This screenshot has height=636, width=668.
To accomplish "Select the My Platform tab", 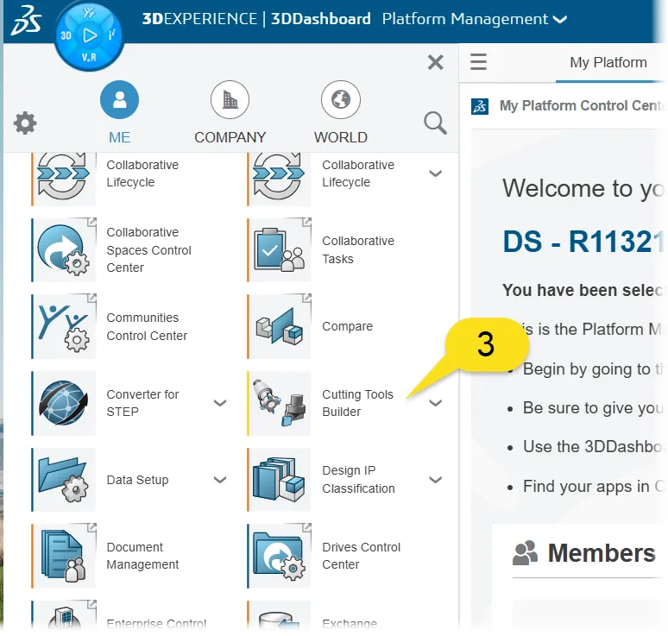I will click(608, 62).
